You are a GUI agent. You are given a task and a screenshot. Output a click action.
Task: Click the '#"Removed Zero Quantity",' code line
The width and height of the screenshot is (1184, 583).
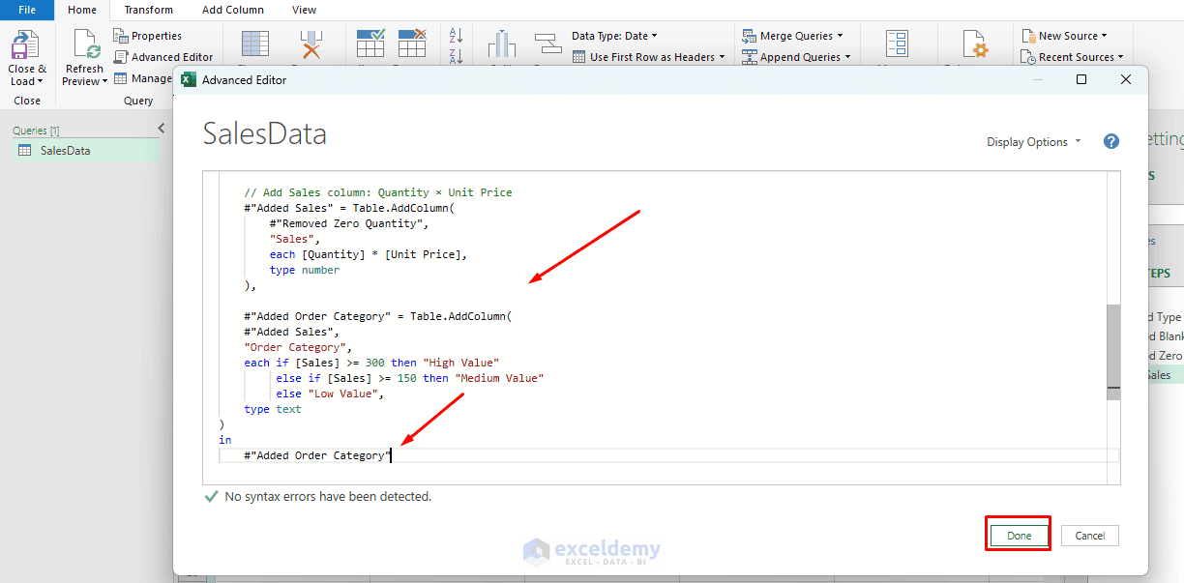pyautogui.click(x=349, y=223)
